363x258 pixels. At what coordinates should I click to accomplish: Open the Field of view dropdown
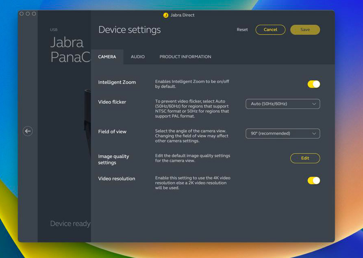coord(283,133)
